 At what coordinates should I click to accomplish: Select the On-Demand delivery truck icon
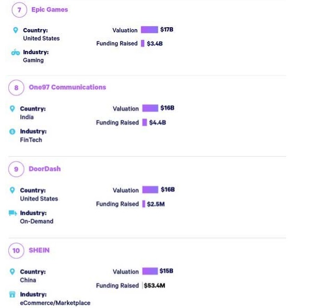13,213
